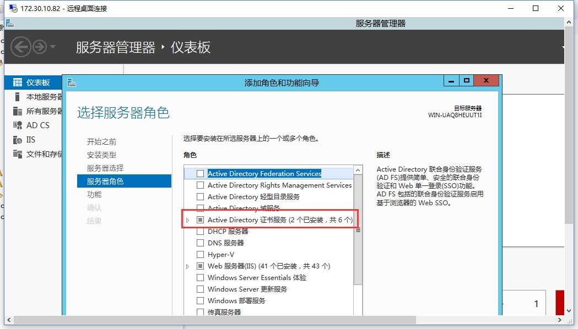Click the roles list scrollbar thumb

(358, 230)
